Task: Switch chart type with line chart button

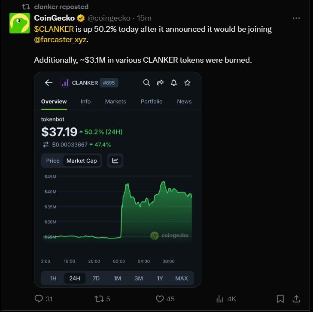Action: pos(115,161)
